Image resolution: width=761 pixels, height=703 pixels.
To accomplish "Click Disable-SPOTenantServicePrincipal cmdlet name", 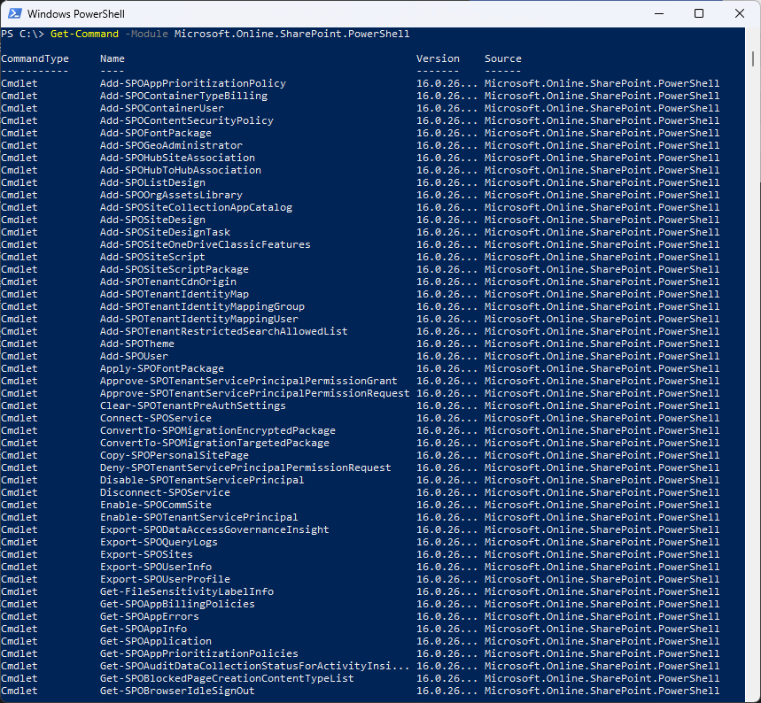I will [202, 480].
